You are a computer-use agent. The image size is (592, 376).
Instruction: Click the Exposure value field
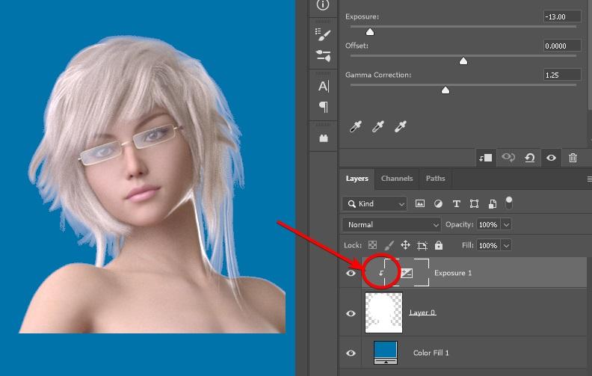pyautogui.click(x=562, y=16)
